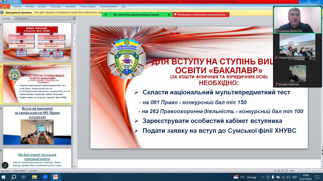The width and height of the screenshot is (323, 181).
Task: Show hidden system tray icons
Action: 263,177
